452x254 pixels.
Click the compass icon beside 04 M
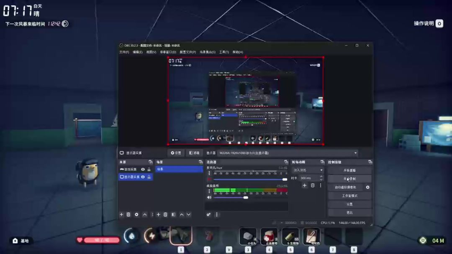tap(423, 241)
